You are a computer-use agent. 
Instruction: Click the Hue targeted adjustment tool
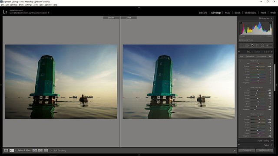[240, 61]
